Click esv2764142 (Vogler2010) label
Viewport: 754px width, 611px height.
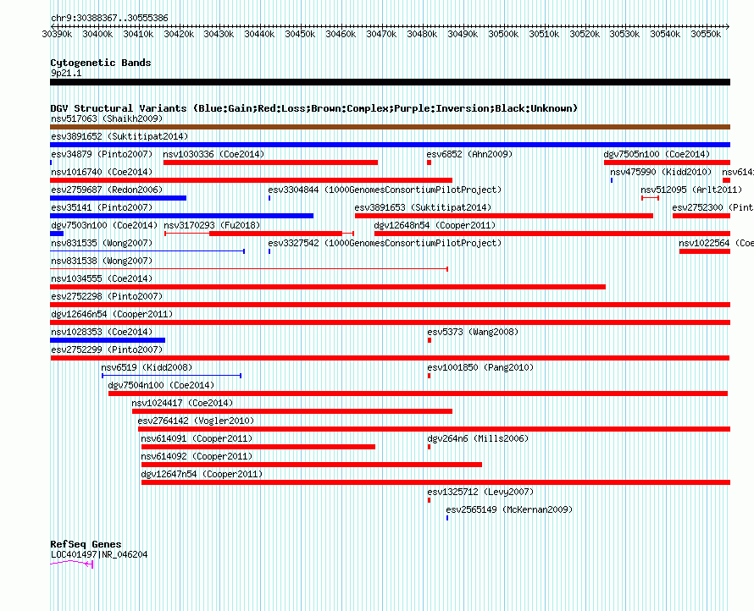pos(196,421)
